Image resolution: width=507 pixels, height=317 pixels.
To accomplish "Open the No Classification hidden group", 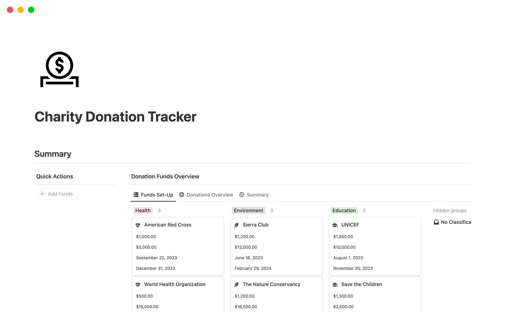I will [x=456, y=222].
